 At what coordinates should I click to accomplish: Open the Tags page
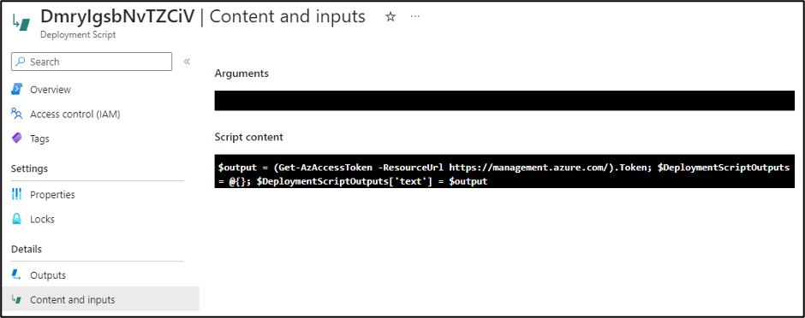pyautogui.click(x=39, y=138)
